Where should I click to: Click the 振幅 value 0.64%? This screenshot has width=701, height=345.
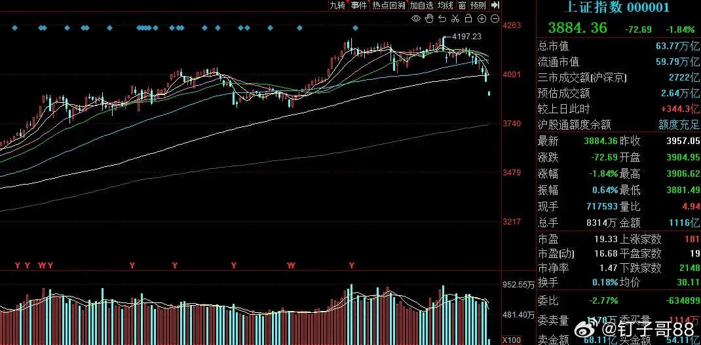pos(605,190)
